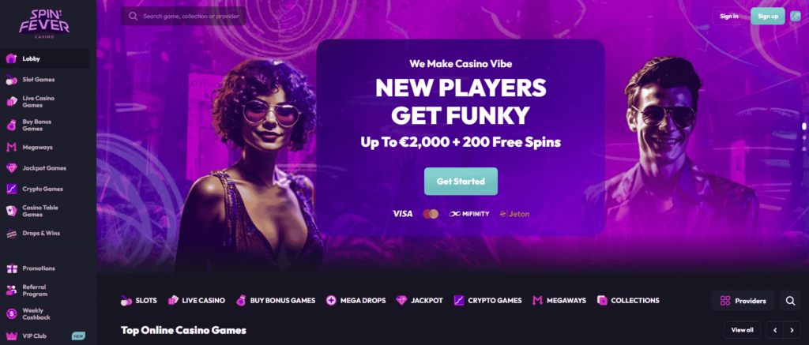809x345 pixels.
Task: Click the Megaways M icon in sidebar
Action: point(11,148)
